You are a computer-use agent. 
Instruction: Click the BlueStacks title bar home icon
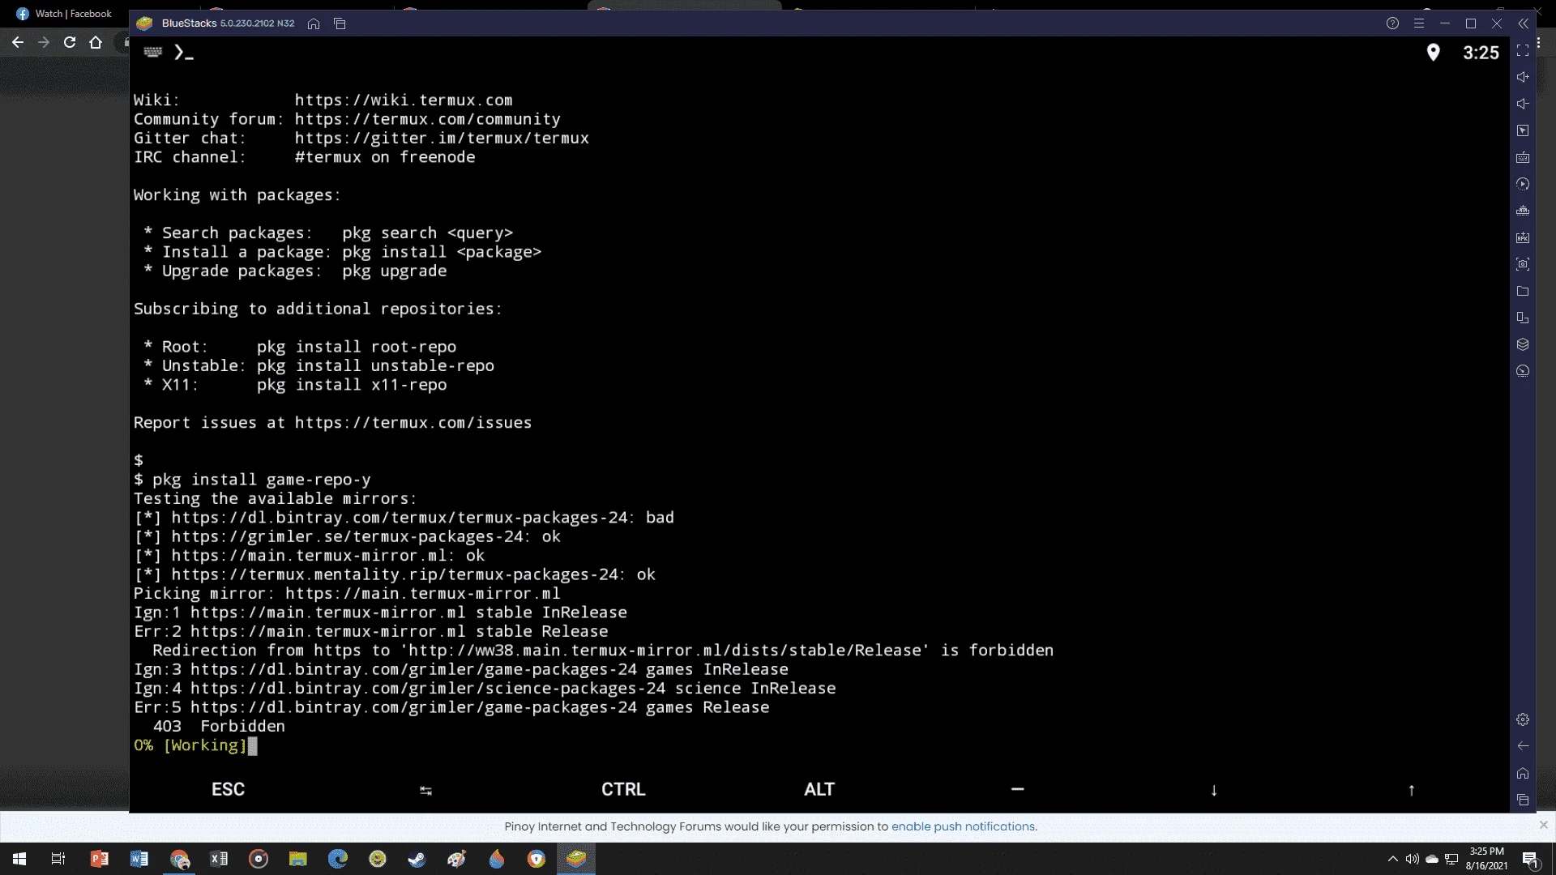pyautogui.click(x=314, y=23)
